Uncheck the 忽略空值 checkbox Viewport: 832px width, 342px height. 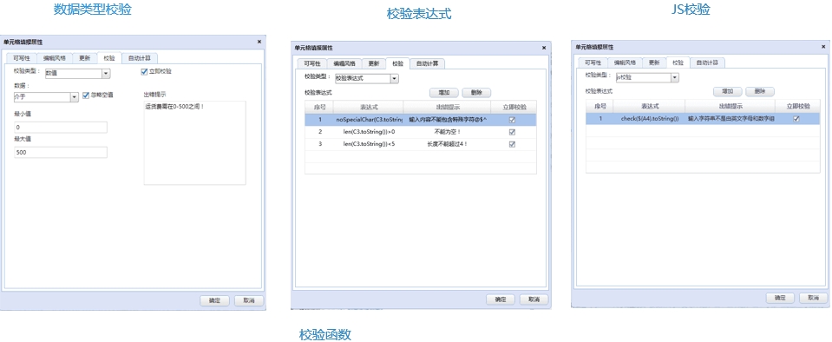pyautogui.click(x=85, y=95)
